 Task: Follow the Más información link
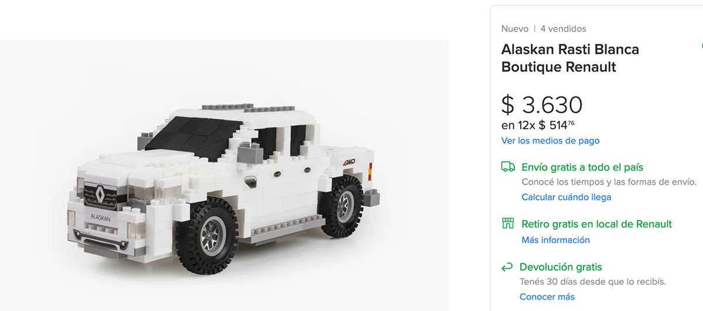[x=555, y=240]
